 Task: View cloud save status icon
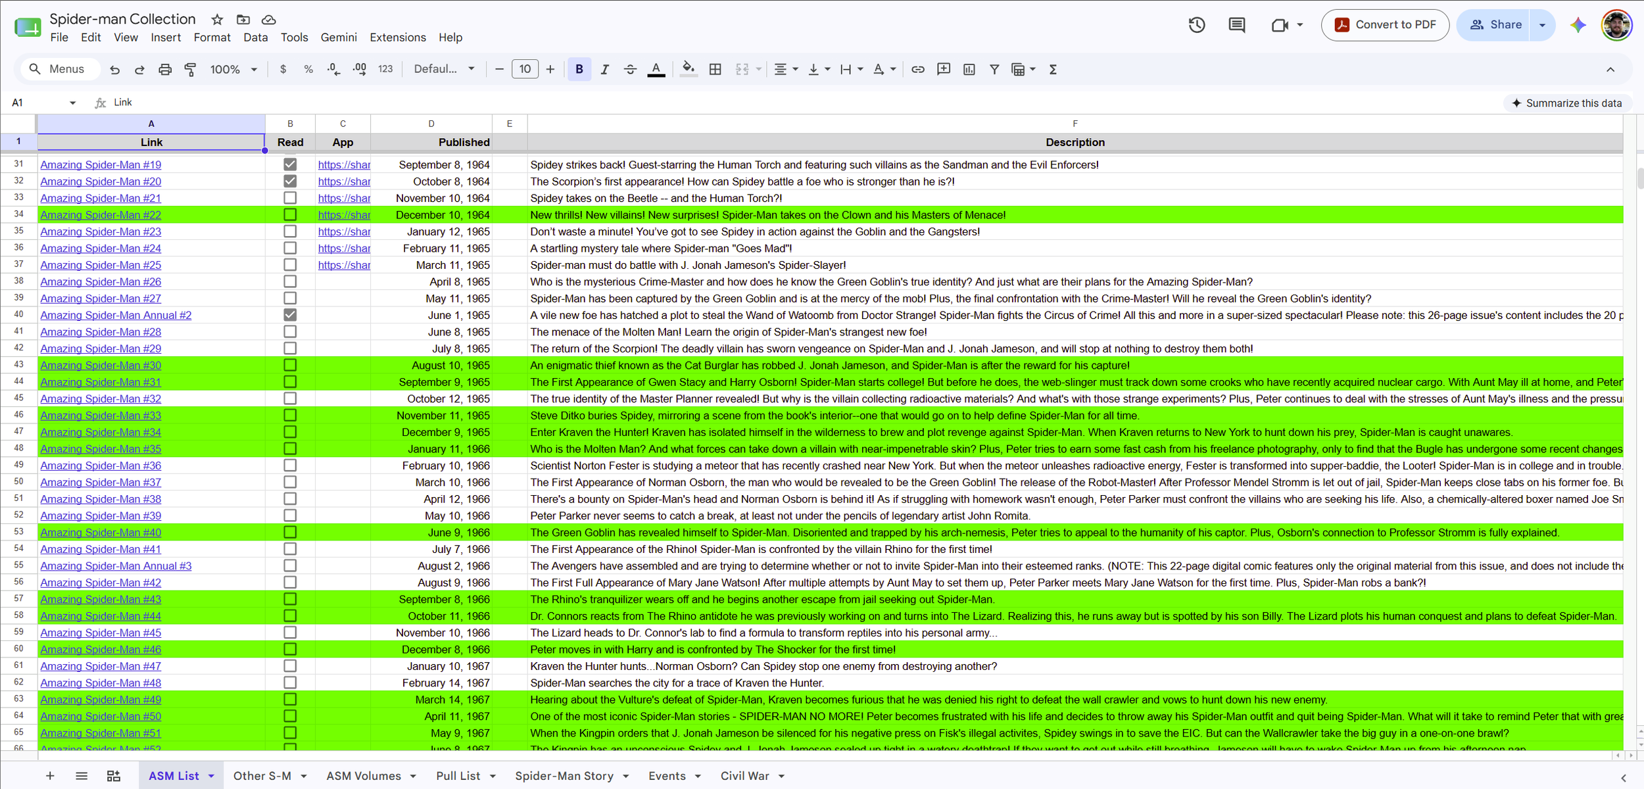[x=268, y=19]
